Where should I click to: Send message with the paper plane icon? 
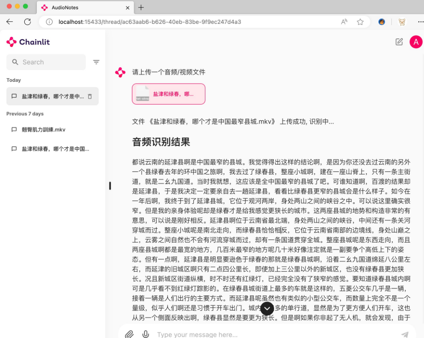click(x=404, y=334)
